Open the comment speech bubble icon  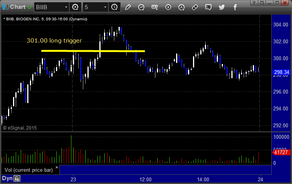coord(208,7)
